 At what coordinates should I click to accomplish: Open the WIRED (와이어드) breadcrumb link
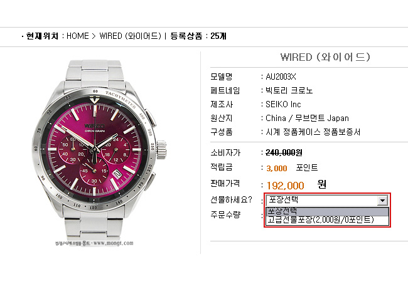[131, 36]
